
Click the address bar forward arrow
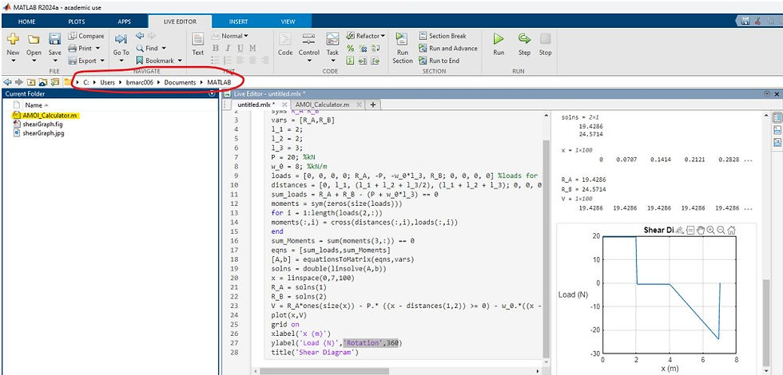pos(18,81)
